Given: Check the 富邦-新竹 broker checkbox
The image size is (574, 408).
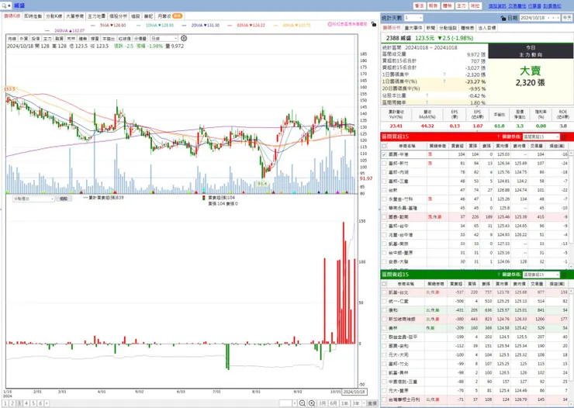Looking at the screenshot, I should click(384, 163).
